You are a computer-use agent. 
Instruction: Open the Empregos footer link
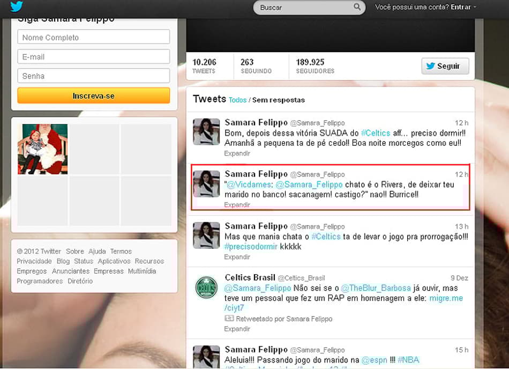[x=32, y=271]
